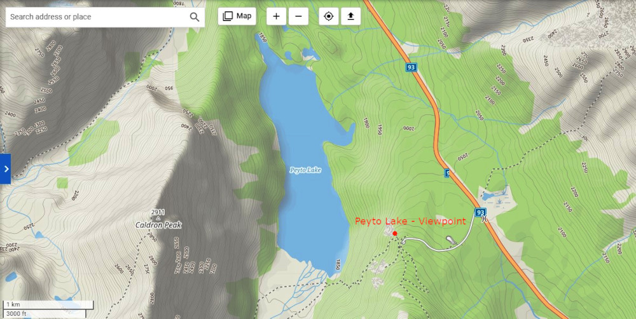Click the Peyto Lake water label

tap(305, 170)
